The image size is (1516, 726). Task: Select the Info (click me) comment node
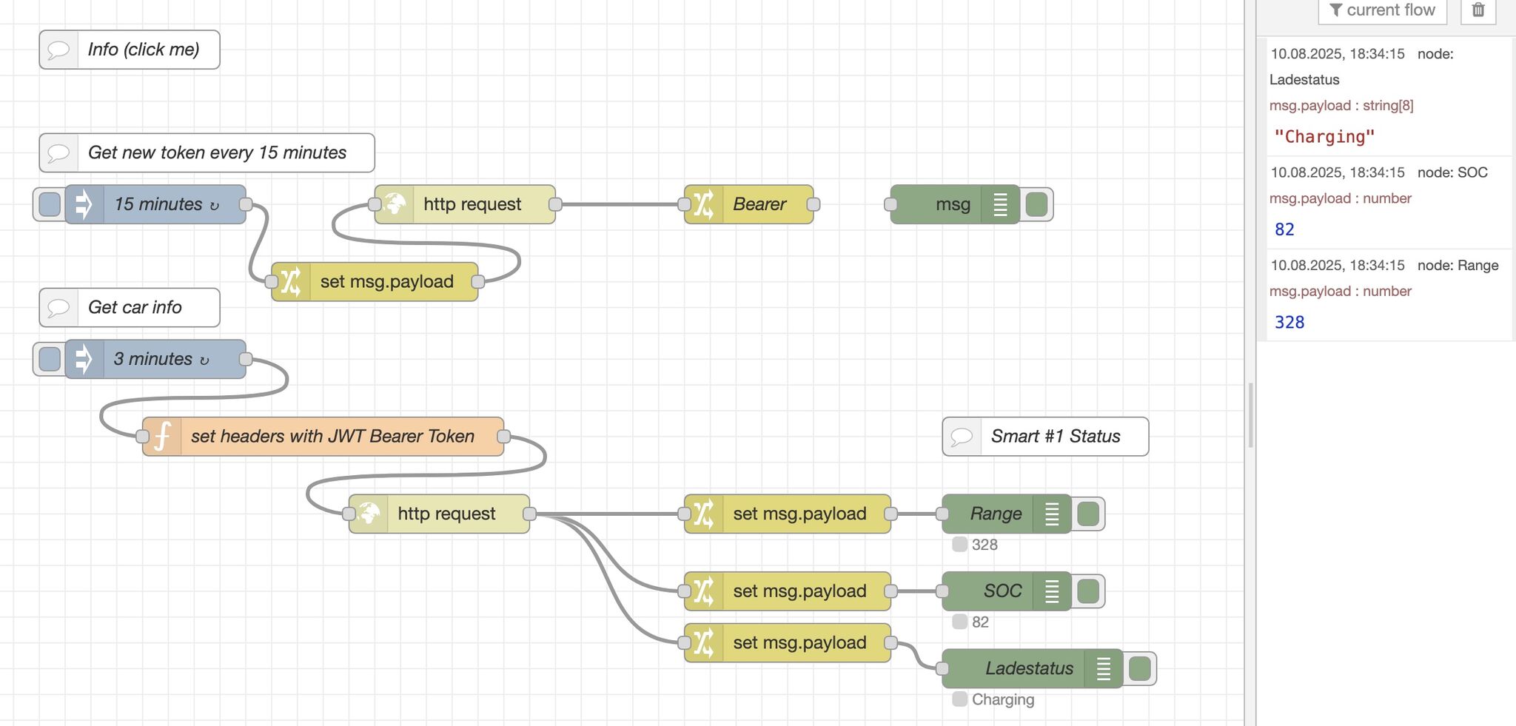130,50
